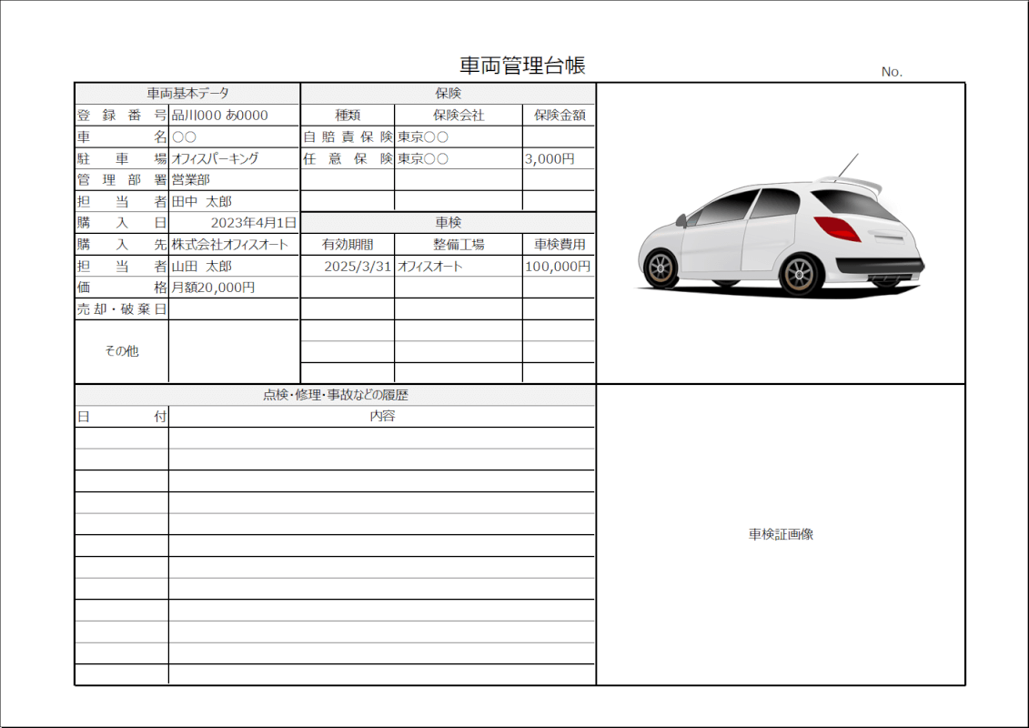Select the 車名 field containing ○○
This screenshot has width=1029, height=728.
[232, 136]
